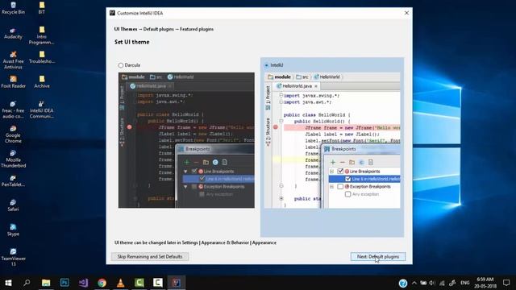Click the blue help question mark tray icon
Image resolution: width=516 pixels, height=290 pixels.
coord(403,283)
